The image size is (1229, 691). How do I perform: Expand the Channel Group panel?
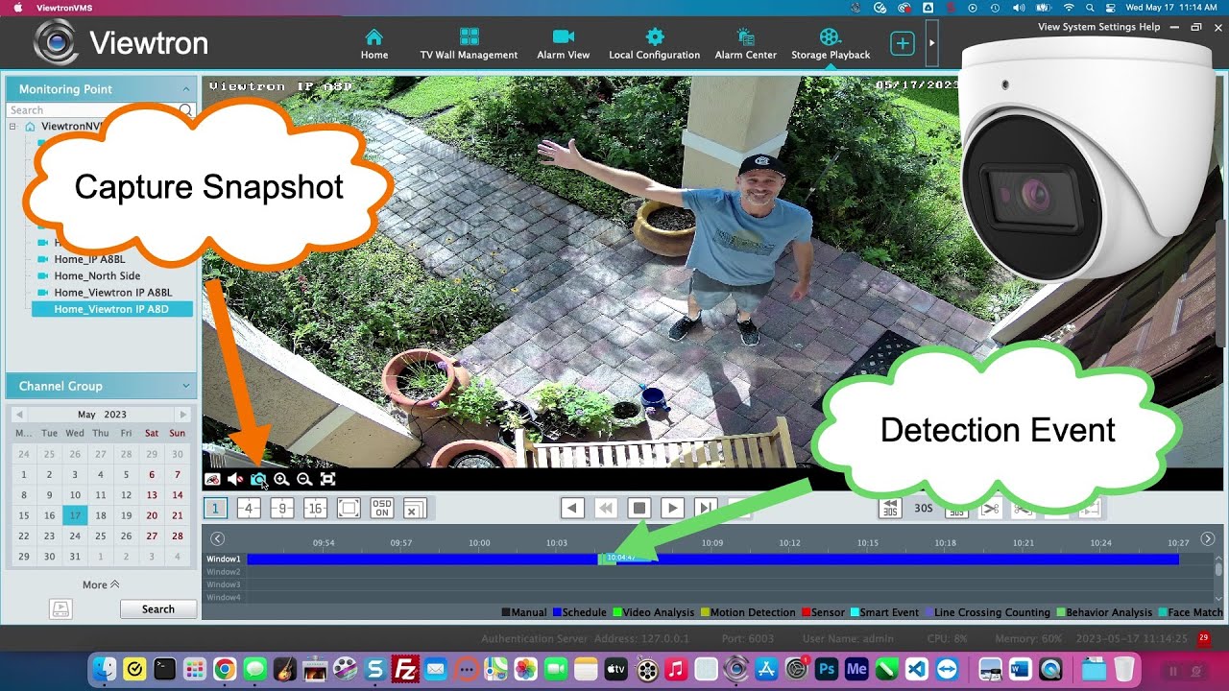186,386
